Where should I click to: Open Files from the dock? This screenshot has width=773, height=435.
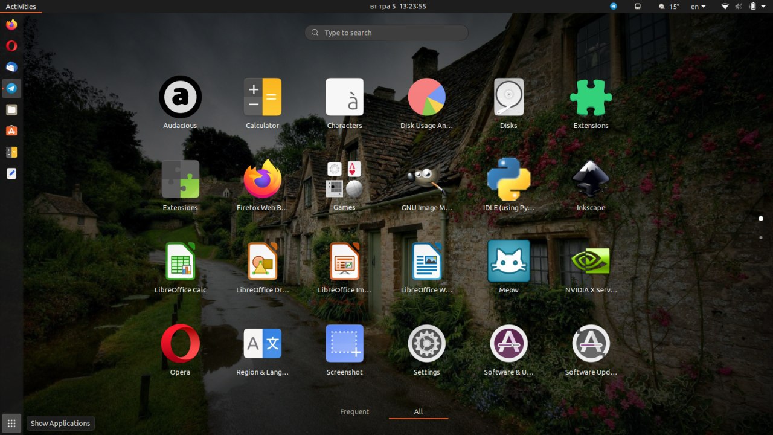11,109
